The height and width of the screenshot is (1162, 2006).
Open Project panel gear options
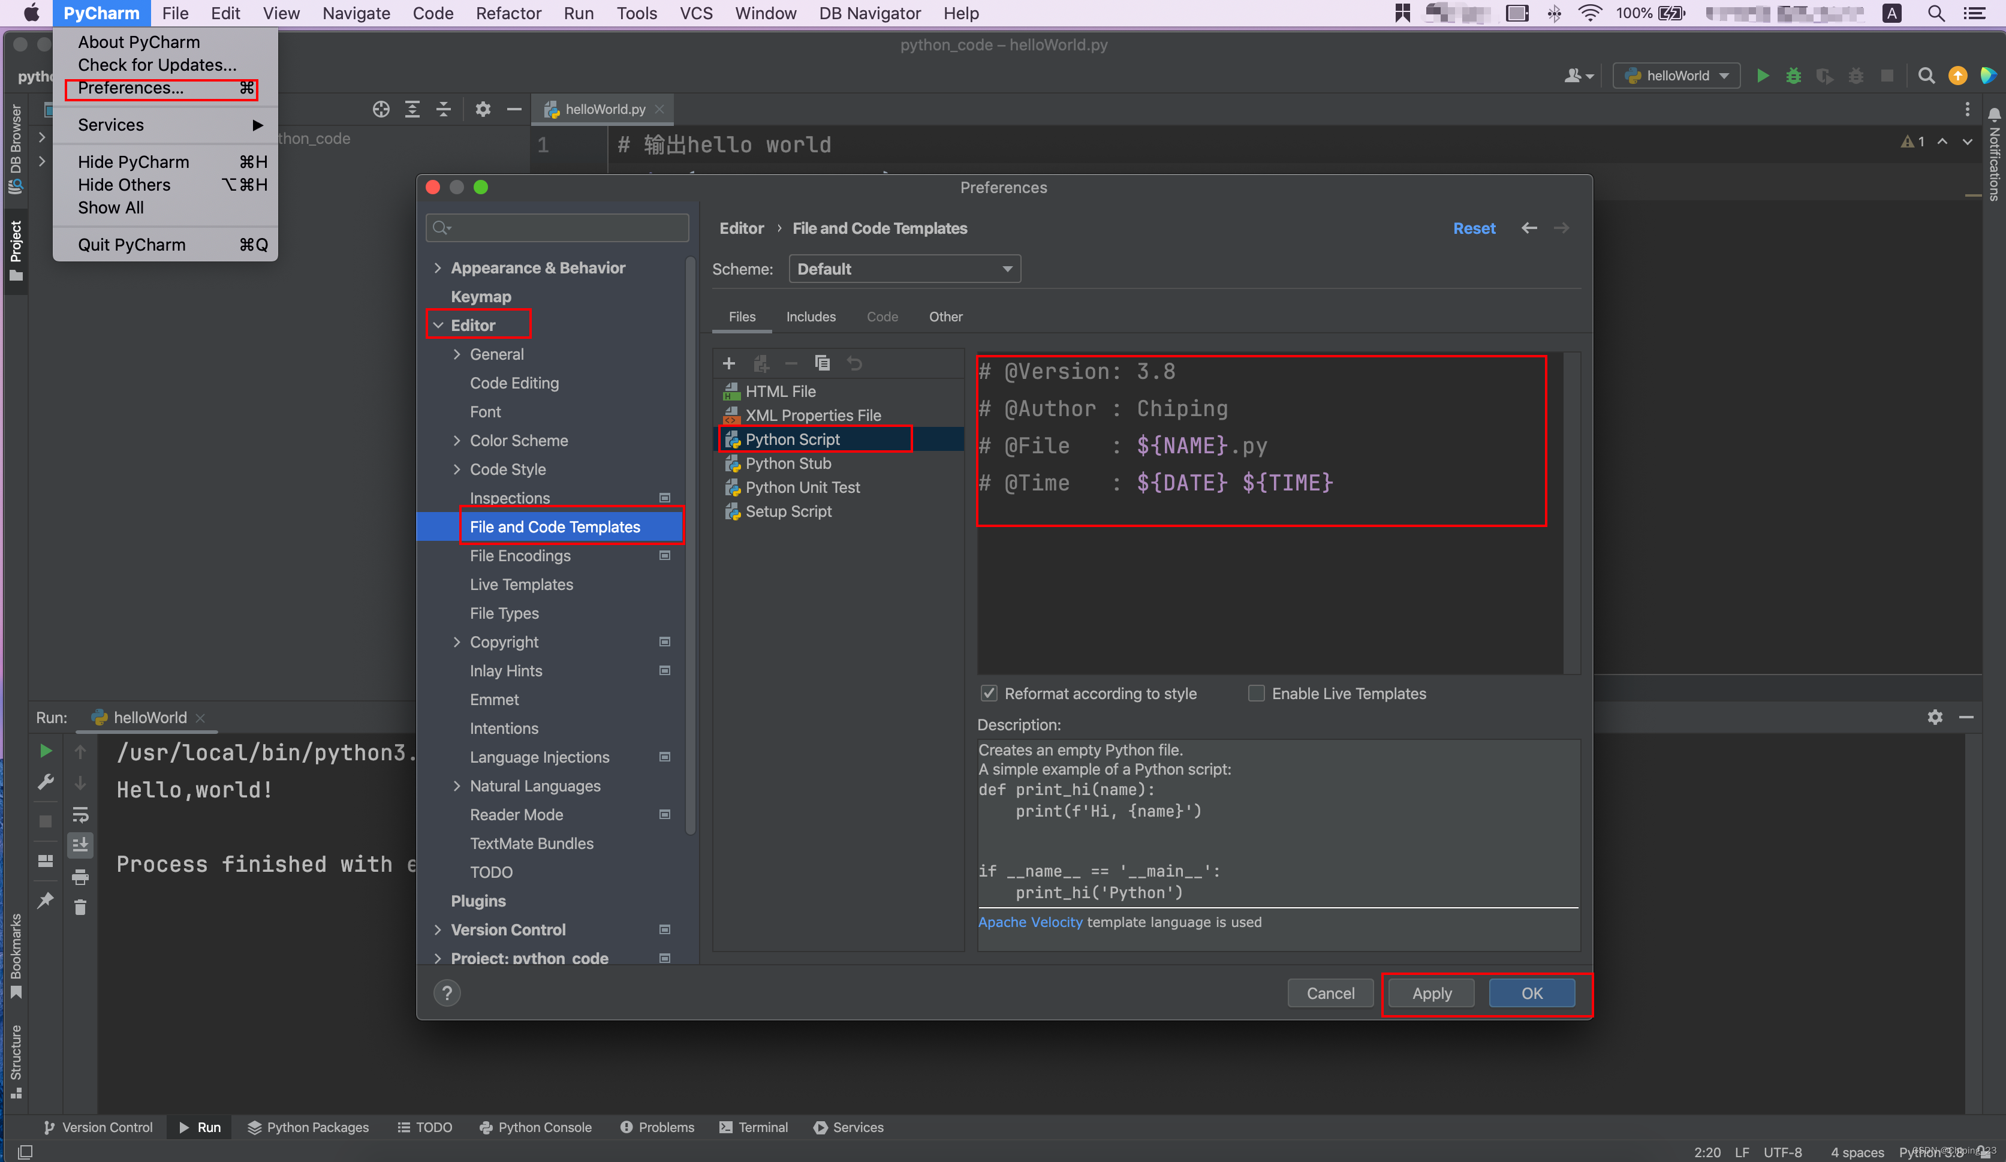point(483,109)
